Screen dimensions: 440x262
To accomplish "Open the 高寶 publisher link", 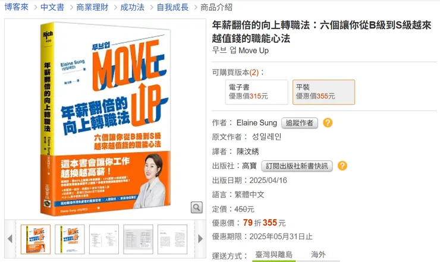I will tap(249, 166).
